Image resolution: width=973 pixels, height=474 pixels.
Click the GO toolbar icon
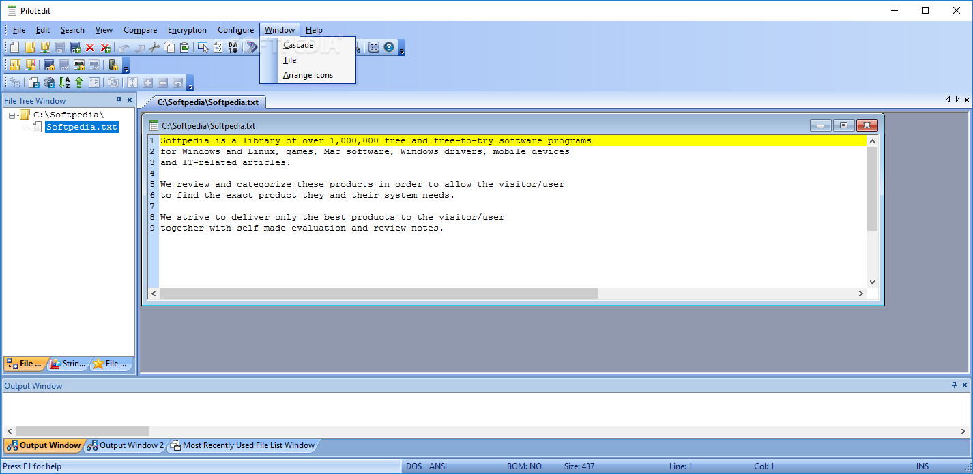374,47
